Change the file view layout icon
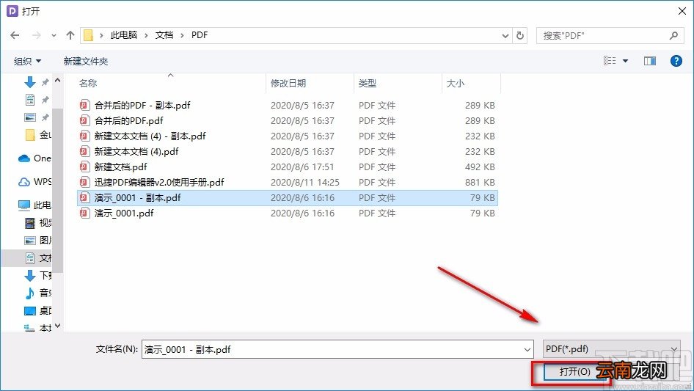This screenshot has width=694, height=391. [610, 61]
